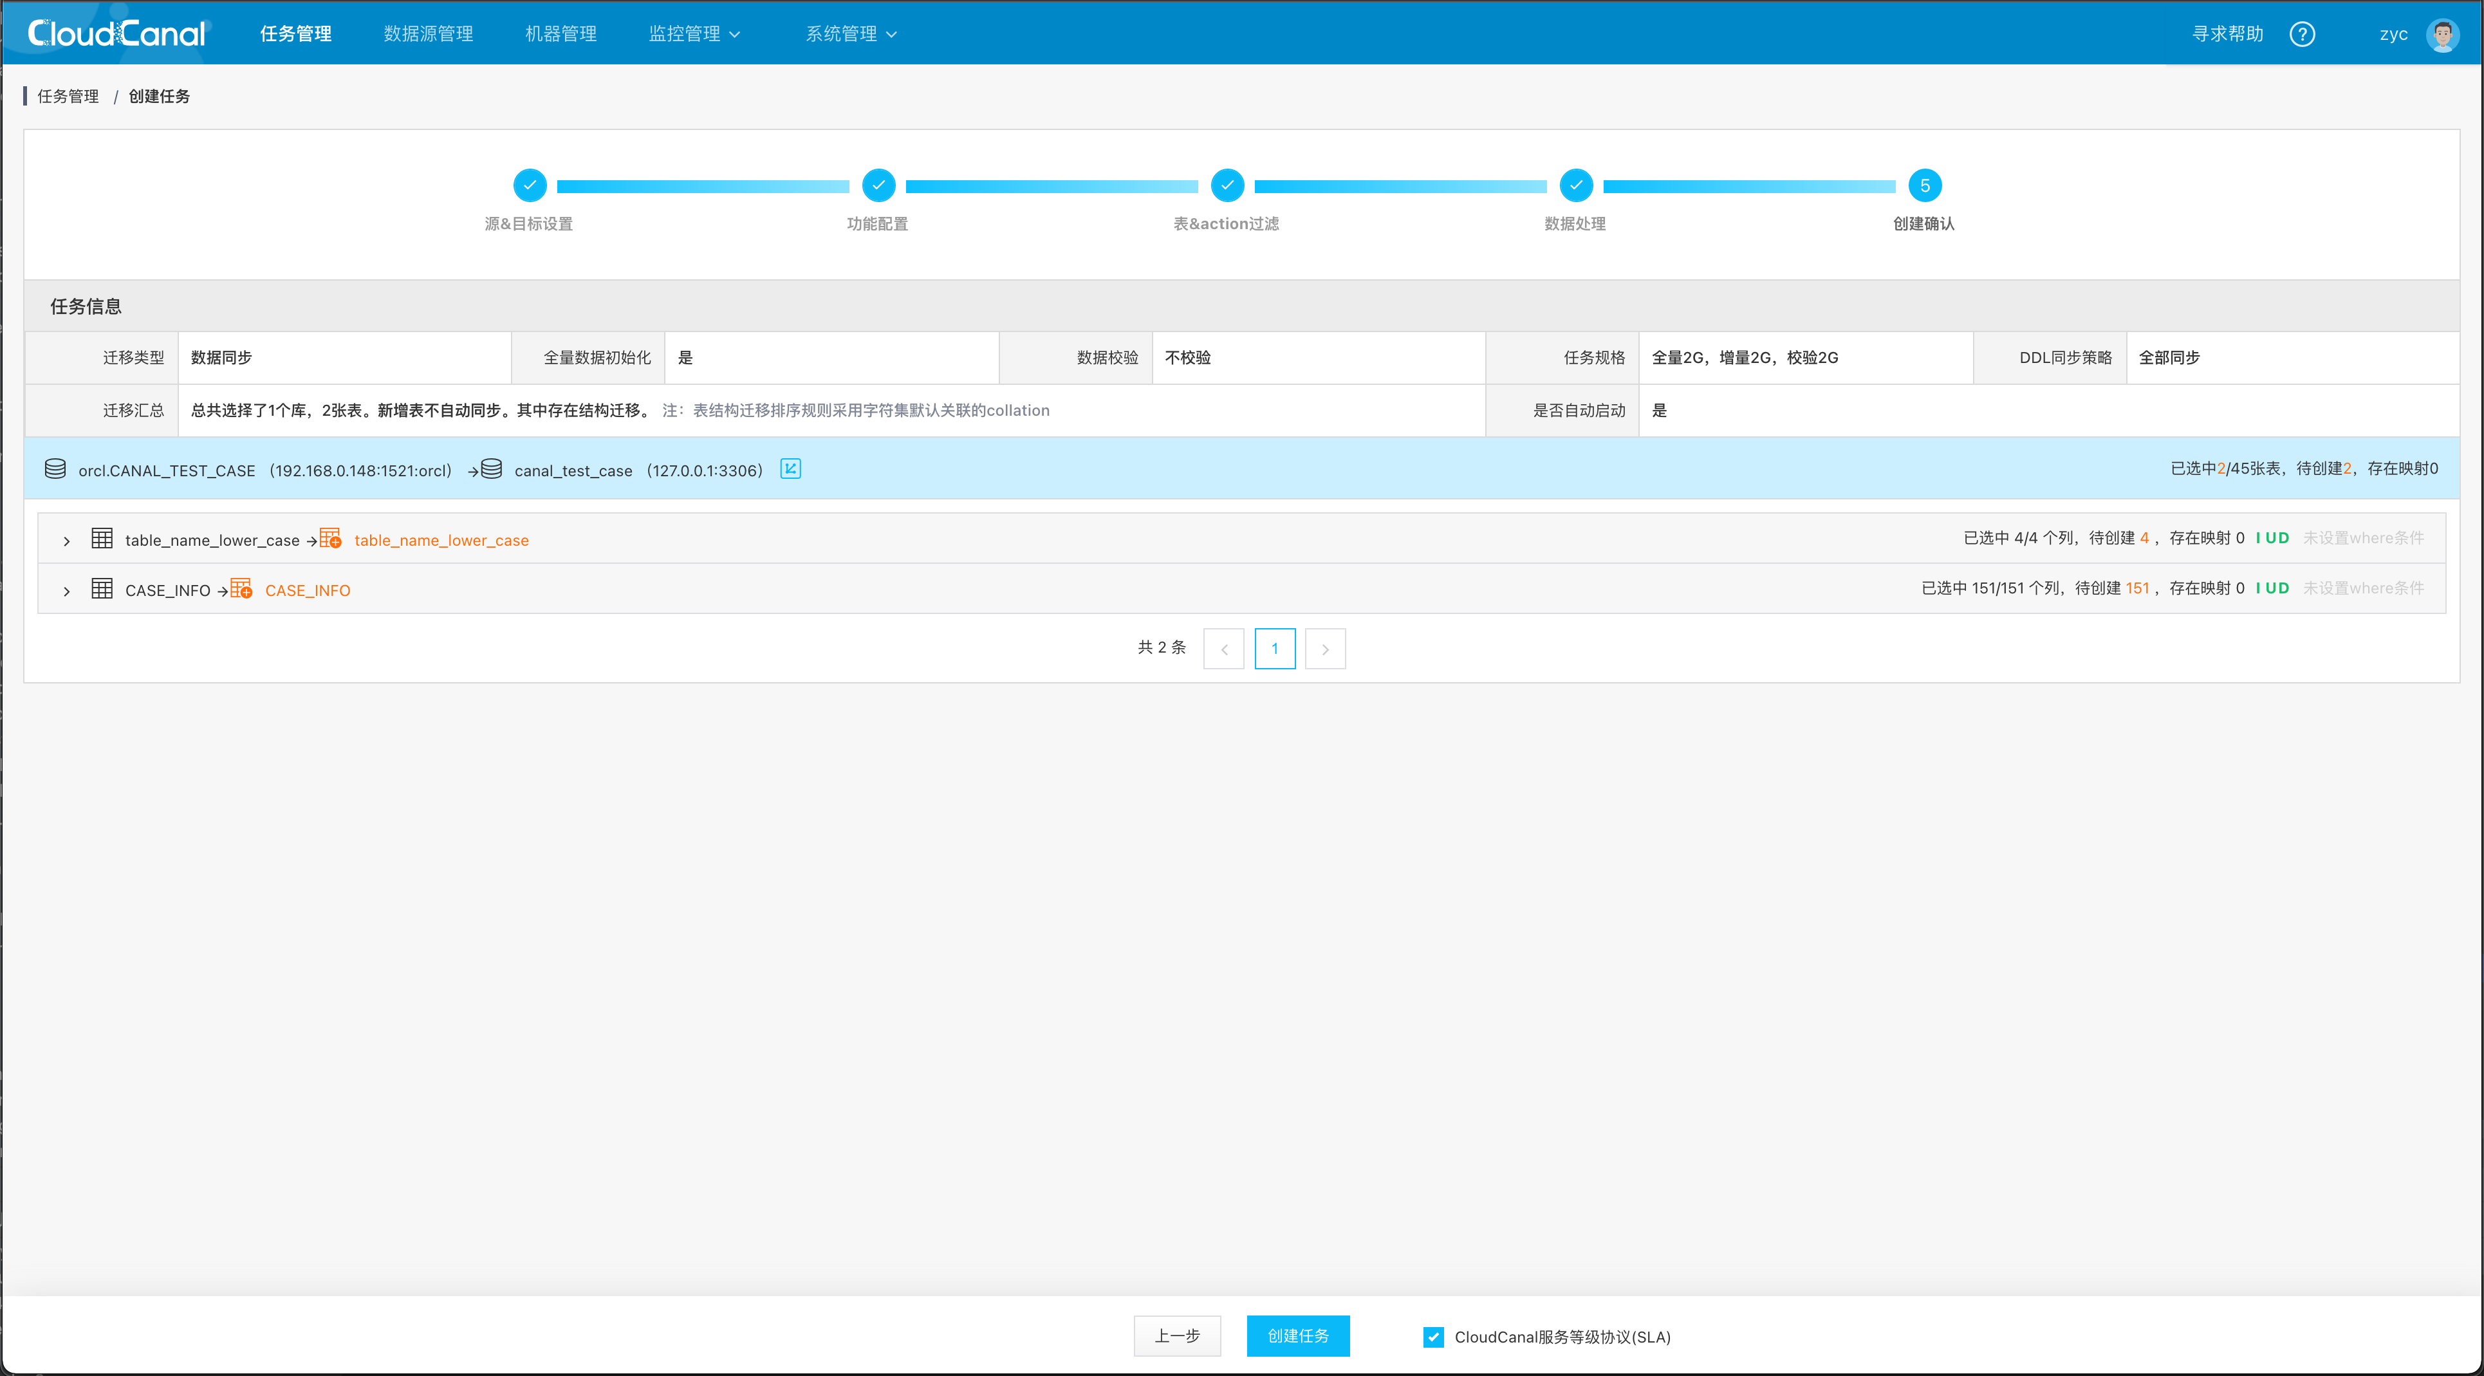Open the 监控管理 dropdown menu

coord(694,35)
